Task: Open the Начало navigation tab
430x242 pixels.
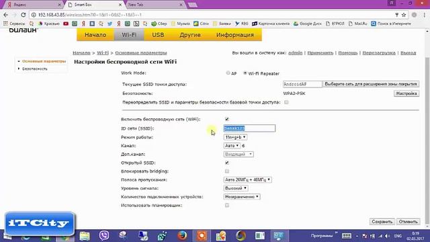Action: (x=95, y=35)
